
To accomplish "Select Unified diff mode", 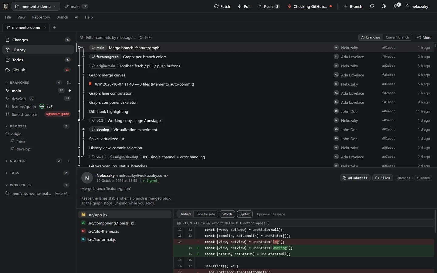I will (185, 214).
